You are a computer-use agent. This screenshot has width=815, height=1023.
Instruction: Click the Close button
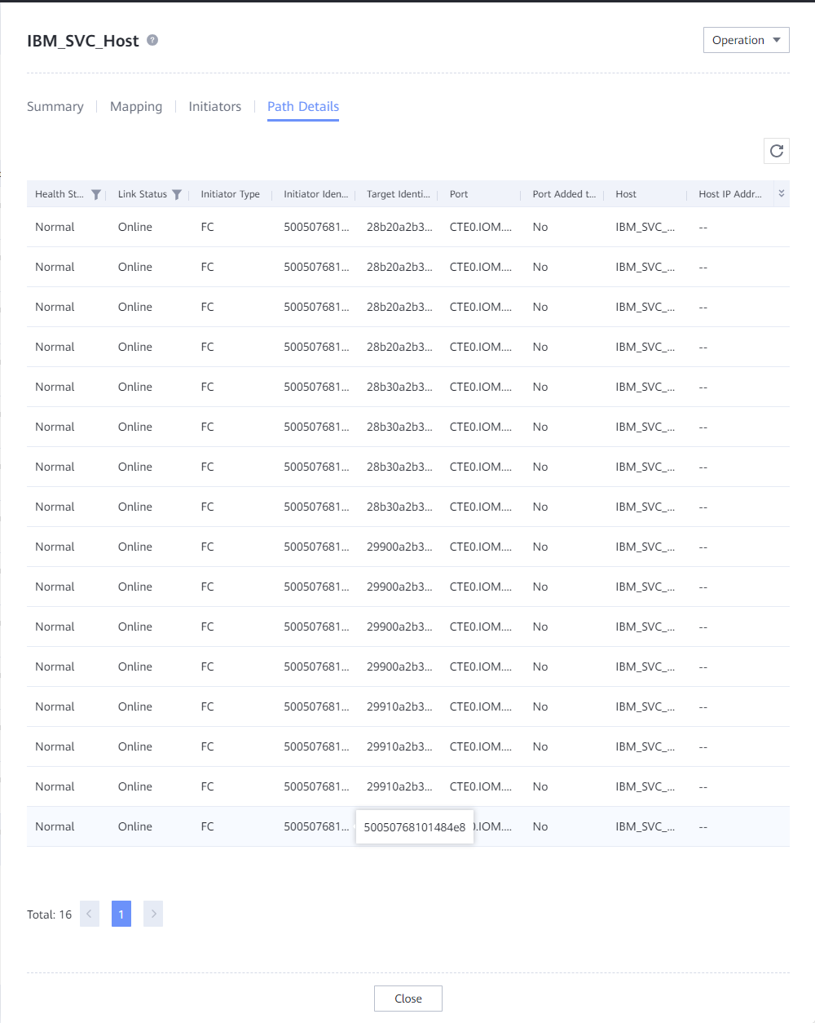click(407, 999)
